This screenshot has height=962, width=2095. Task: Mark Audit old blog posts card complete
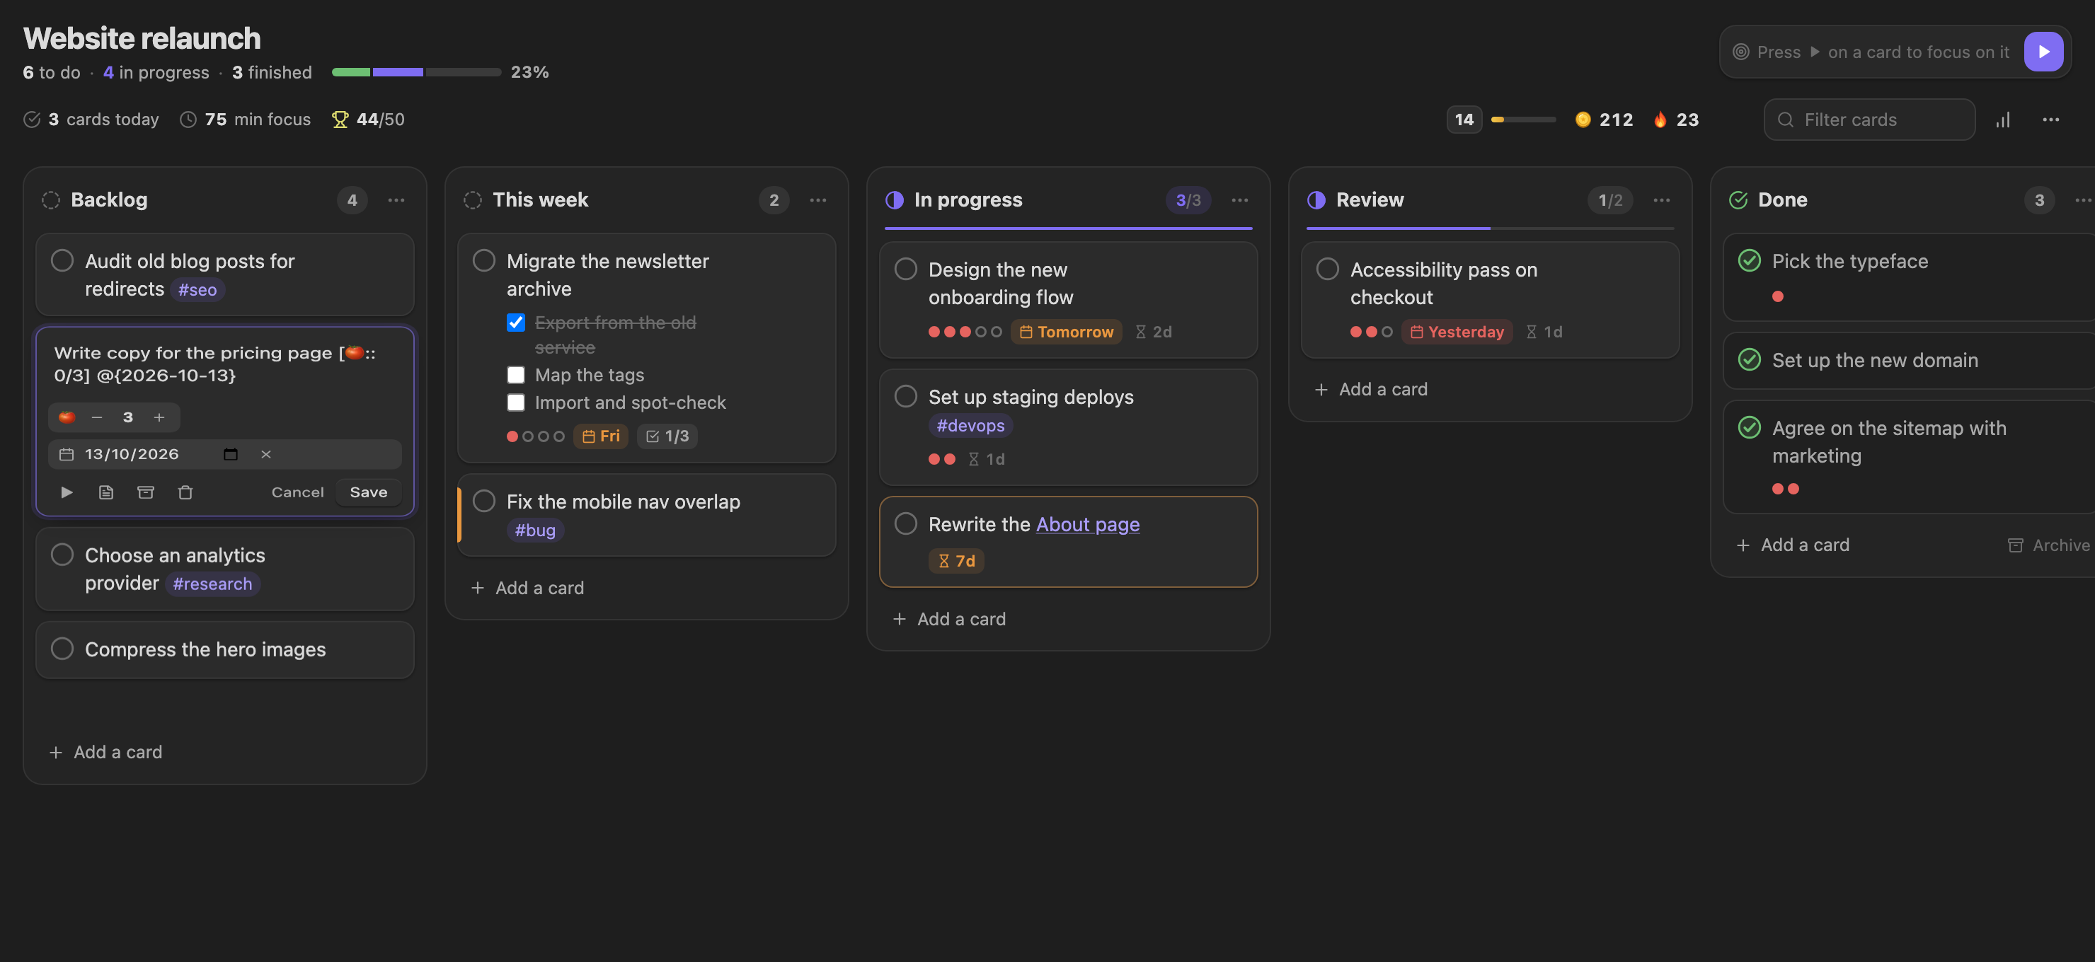[62, 261]
